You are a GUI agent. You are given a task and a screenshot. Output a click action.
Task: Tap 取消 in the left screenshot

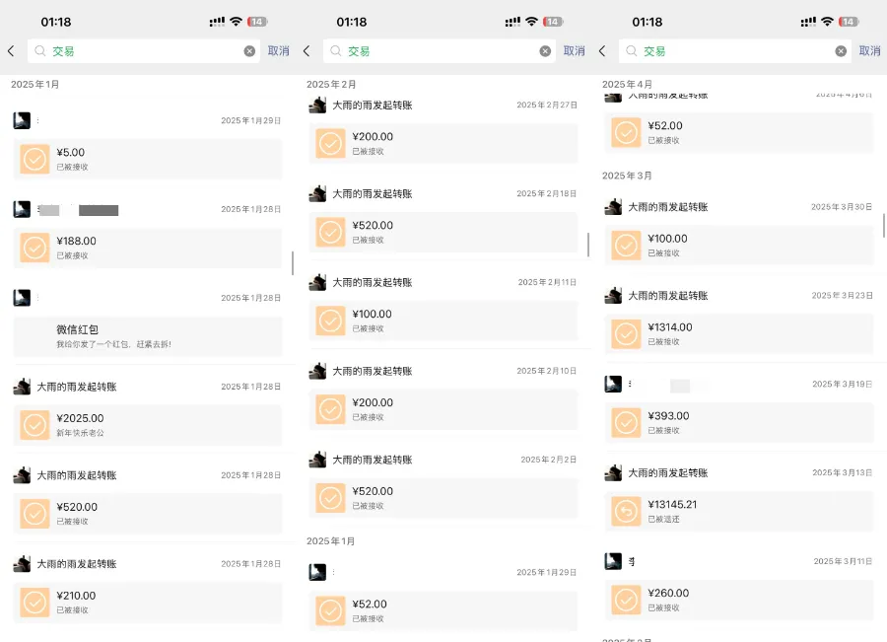pos(279,51)
